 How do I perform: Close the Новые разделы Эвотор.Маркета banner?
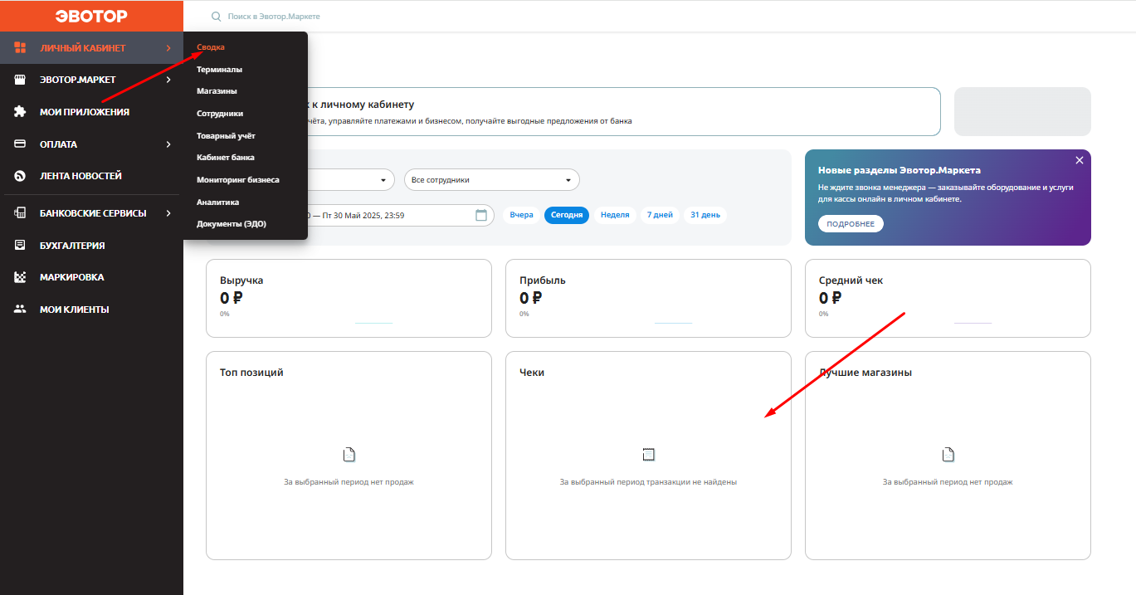(x=1080, y=160)
